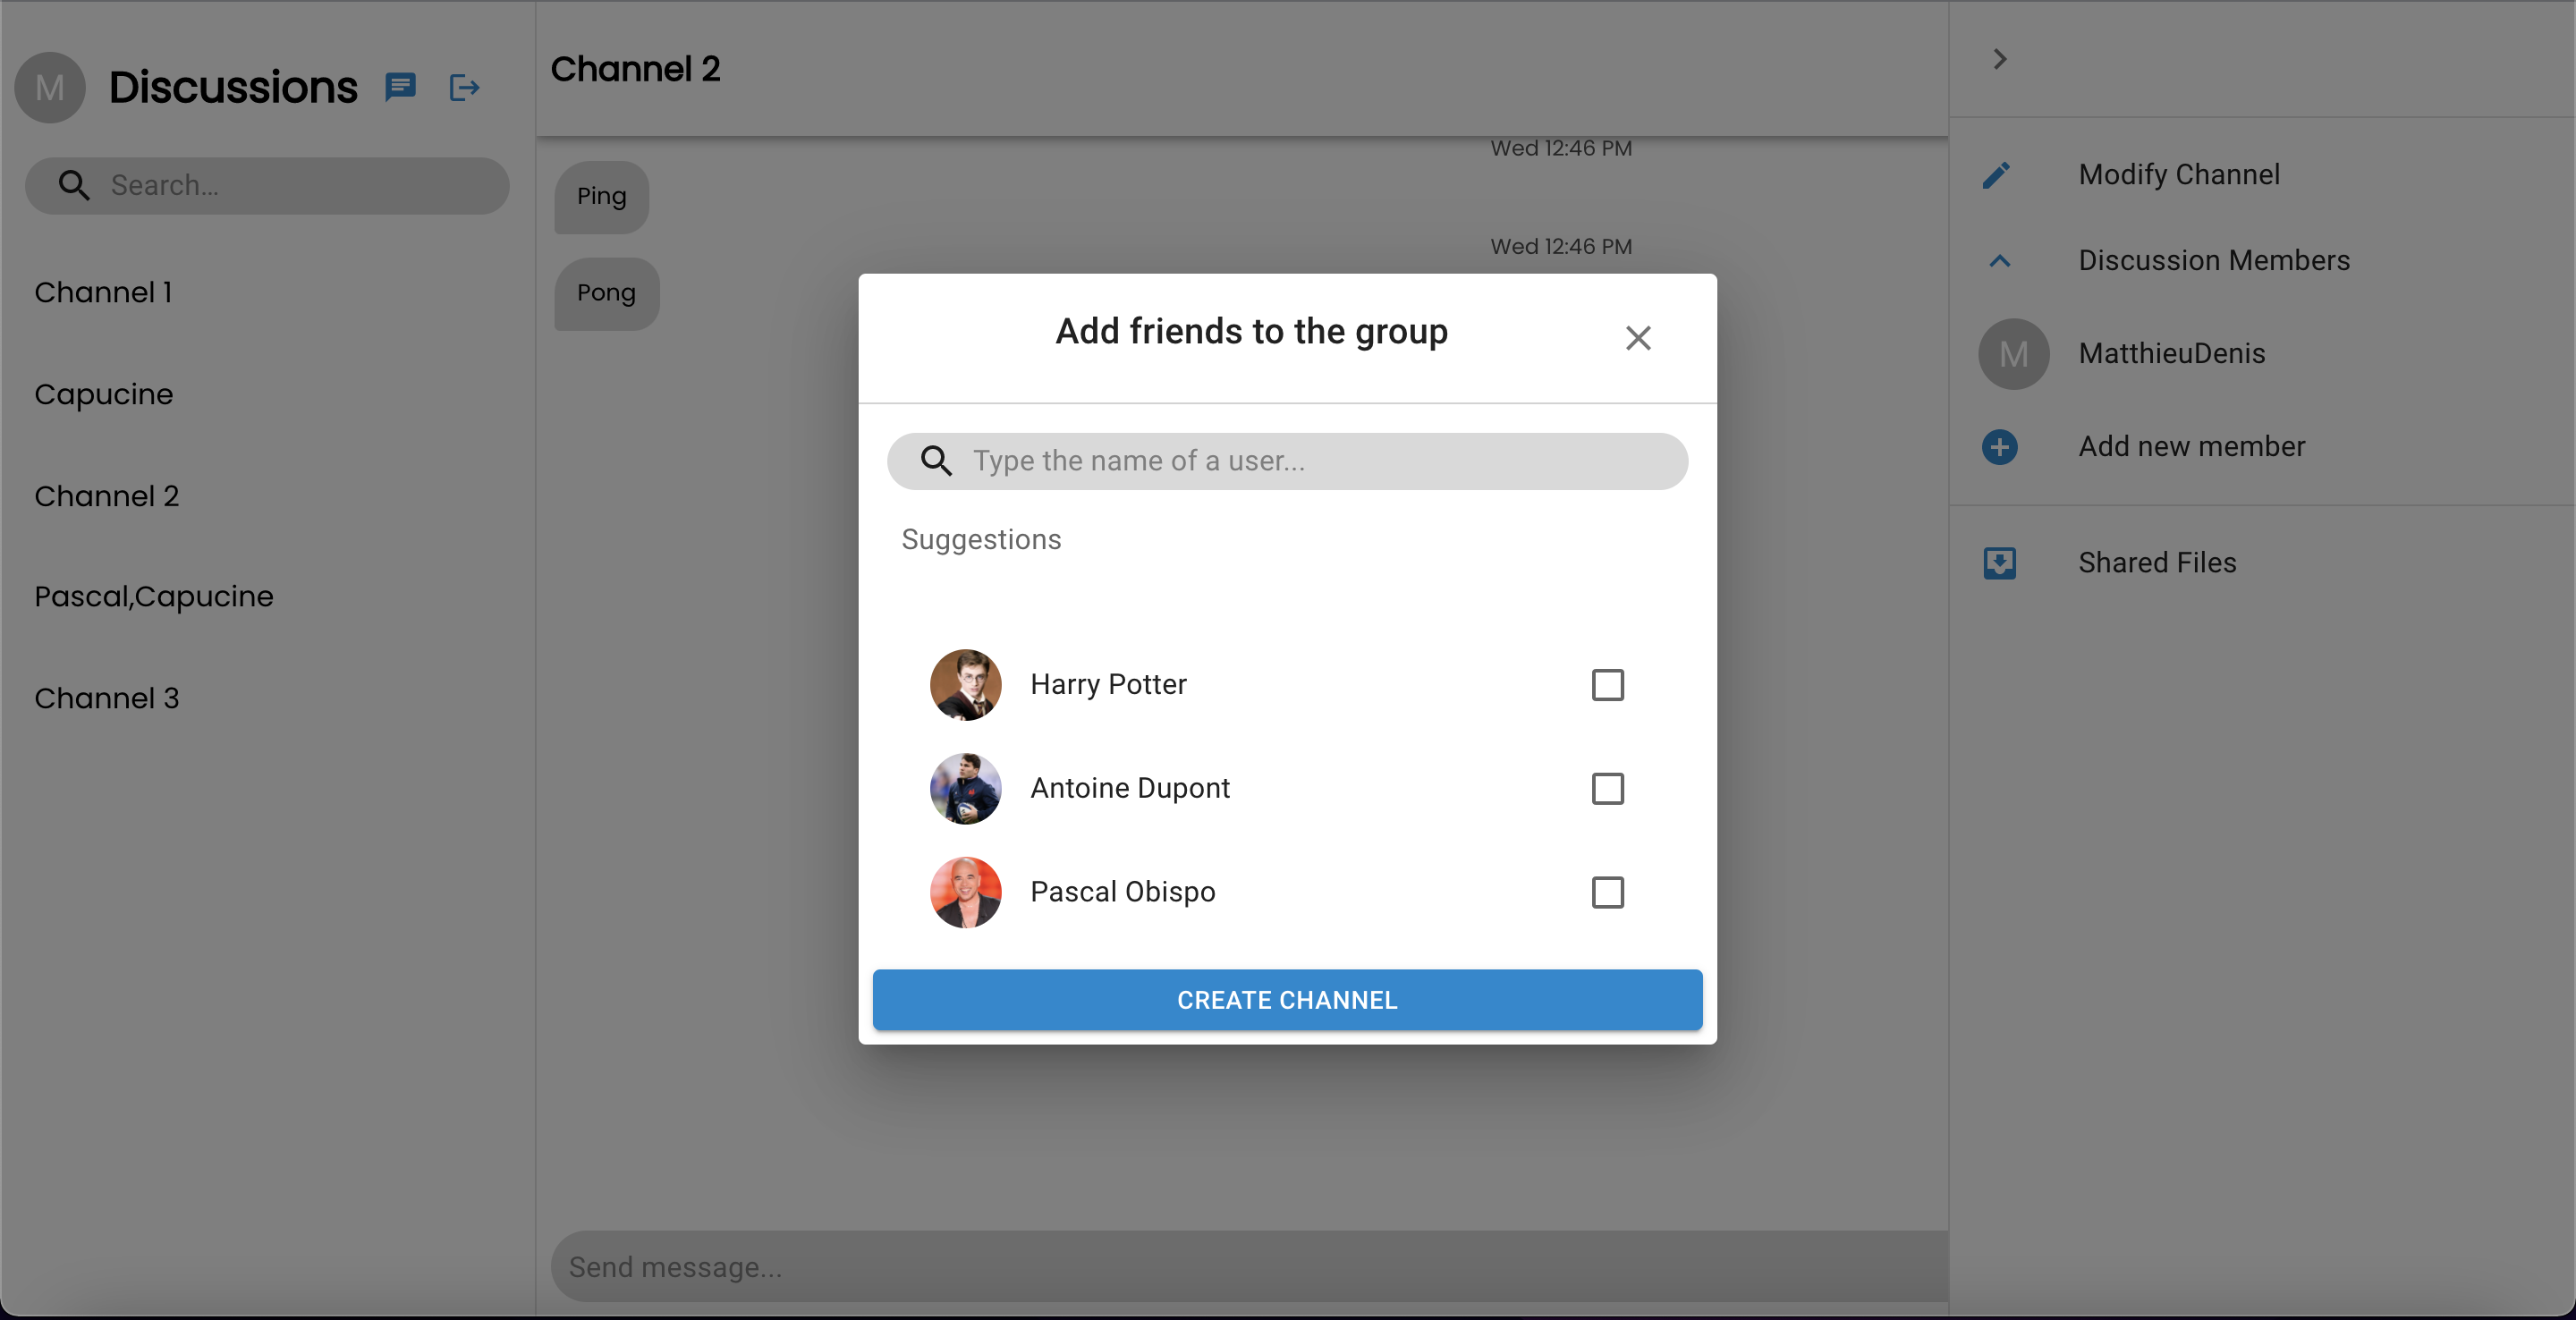Select Antoine Dupont's checkbox

1607,789
